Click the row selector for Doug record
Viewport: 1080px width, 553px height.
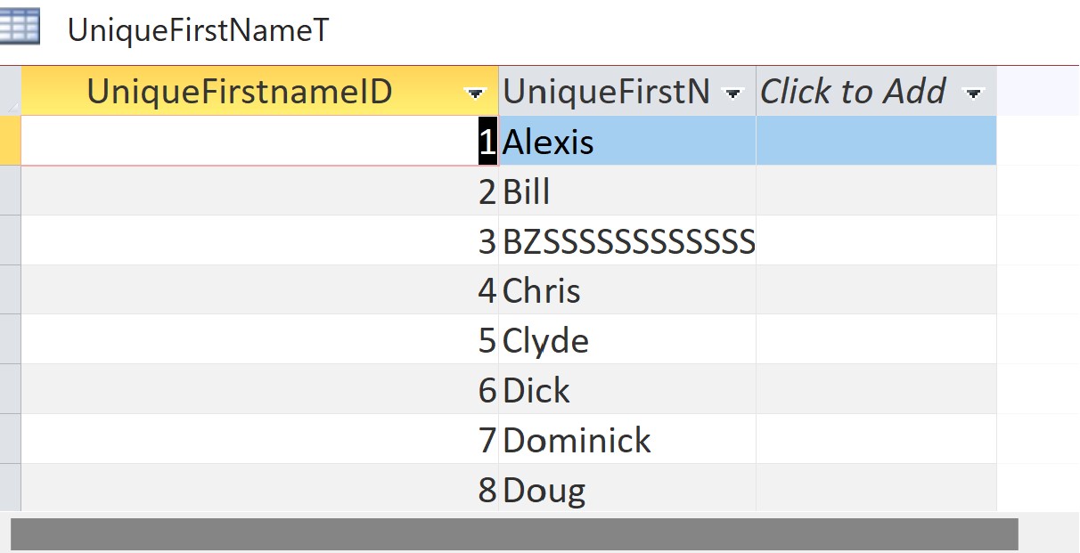[x=10, y=488]
